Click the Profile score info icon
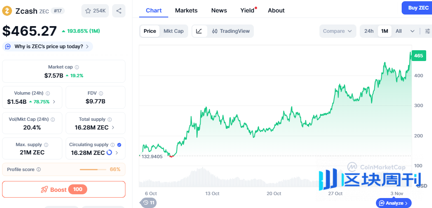The width and height of the screenshot is (432, 208). tap(39, 169)
